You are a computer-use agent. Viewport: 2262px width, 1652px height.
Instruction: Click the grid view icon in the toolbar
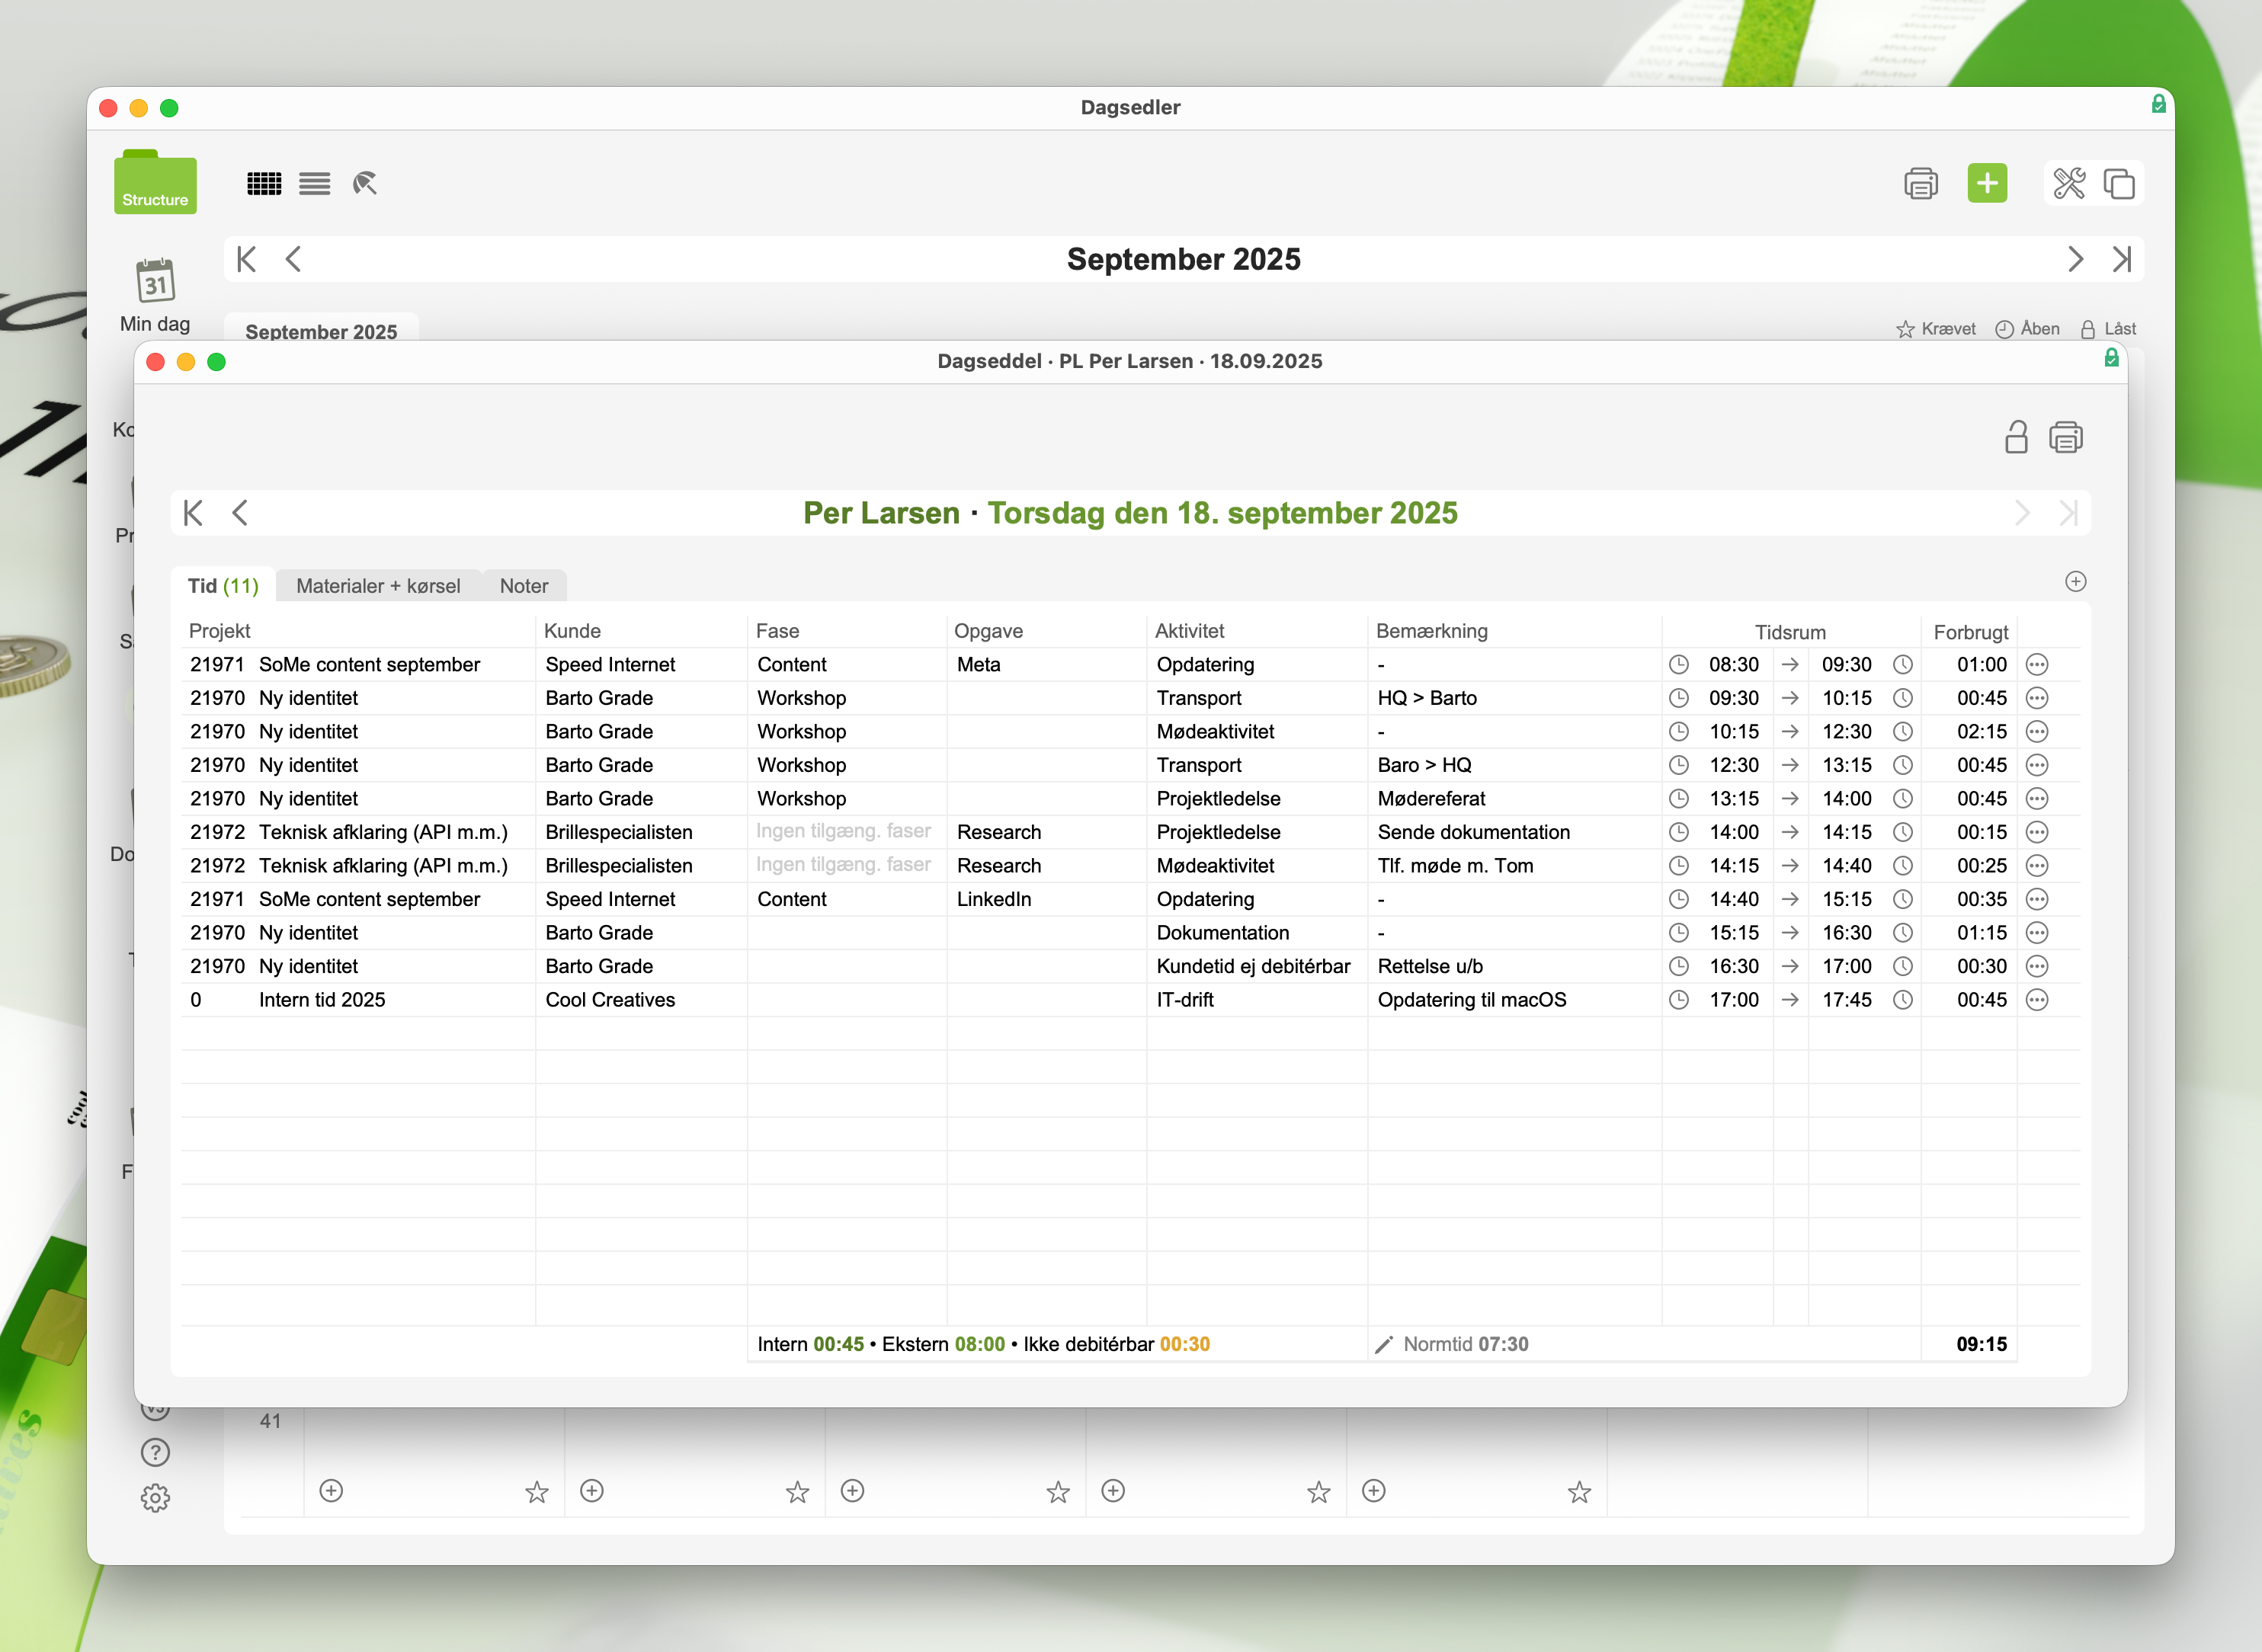[264, 184]
